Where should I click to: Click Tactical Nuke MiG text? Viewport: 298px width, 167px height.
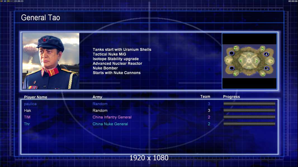(110, 54)
